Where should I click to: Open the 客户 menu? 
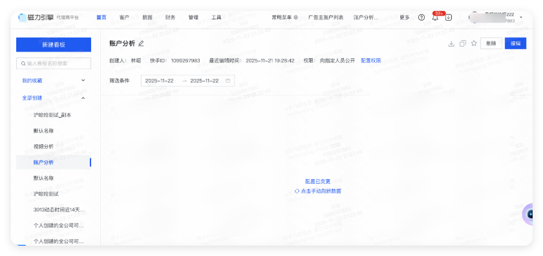(124, 17)
